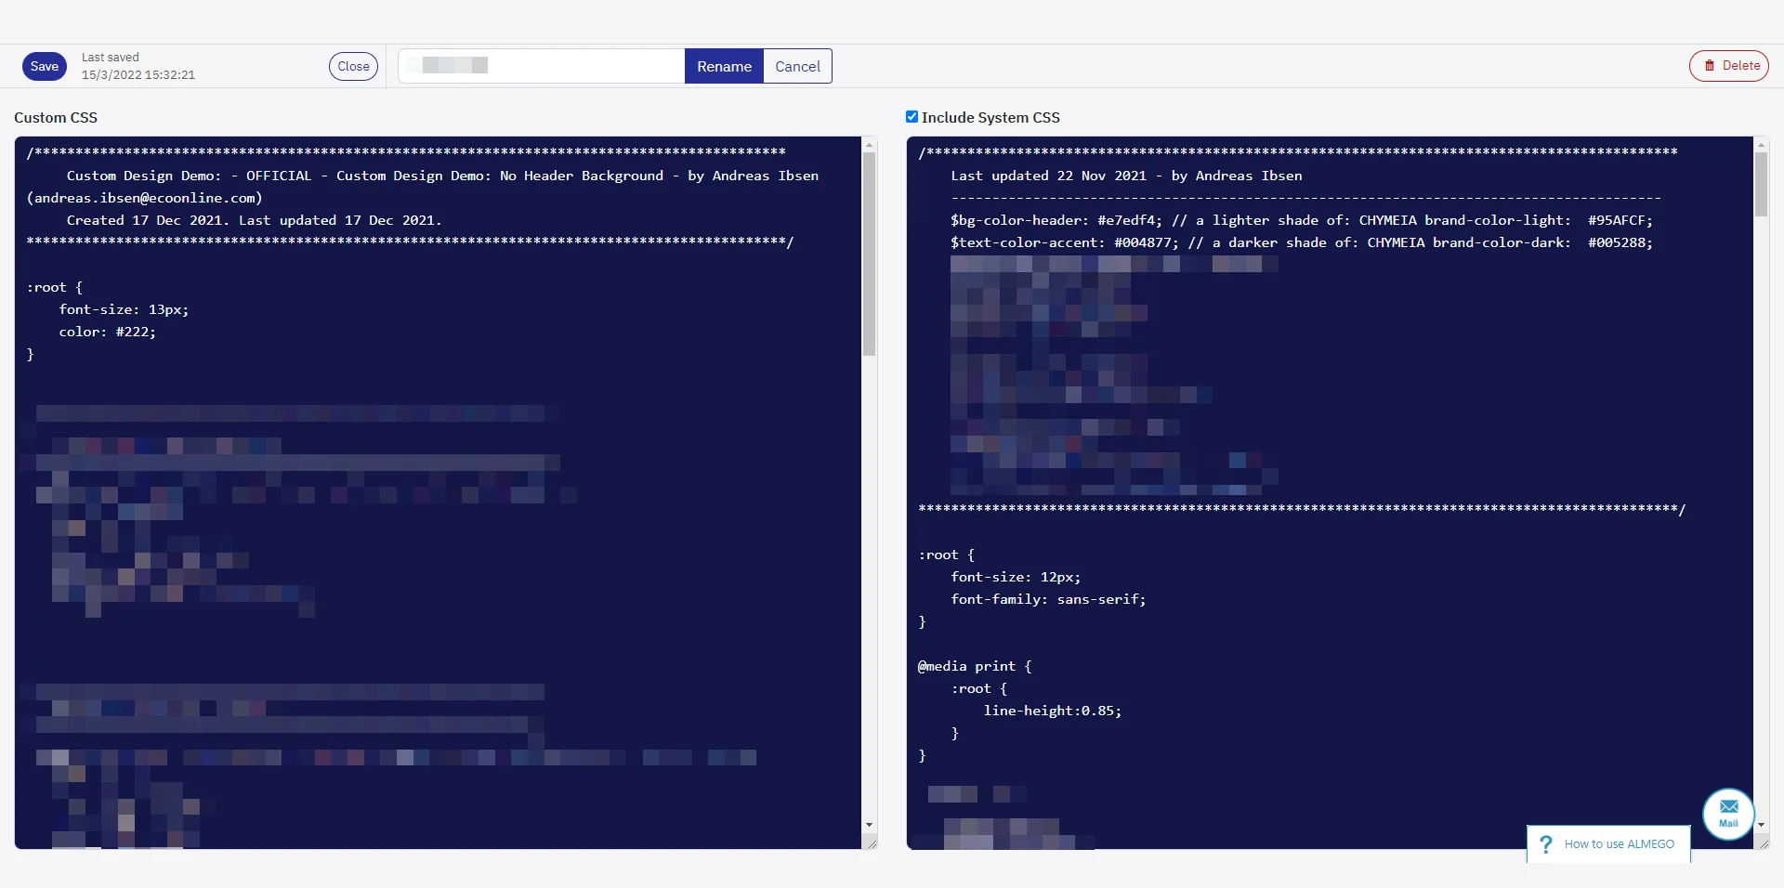Screen dimensions: 1784x888
Task: Click 'color: #222;' line in Custom CSS
Action: (x=108, y=332)
